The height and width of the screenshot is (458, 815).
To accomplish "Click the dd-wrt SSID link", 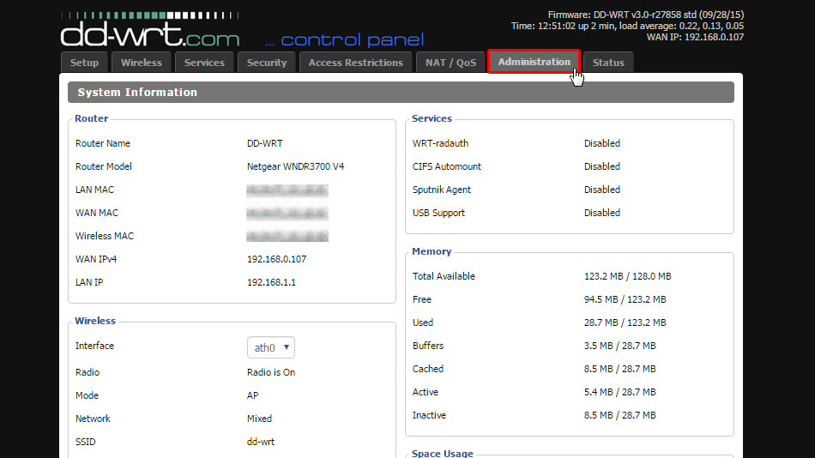I will (261, 442).
